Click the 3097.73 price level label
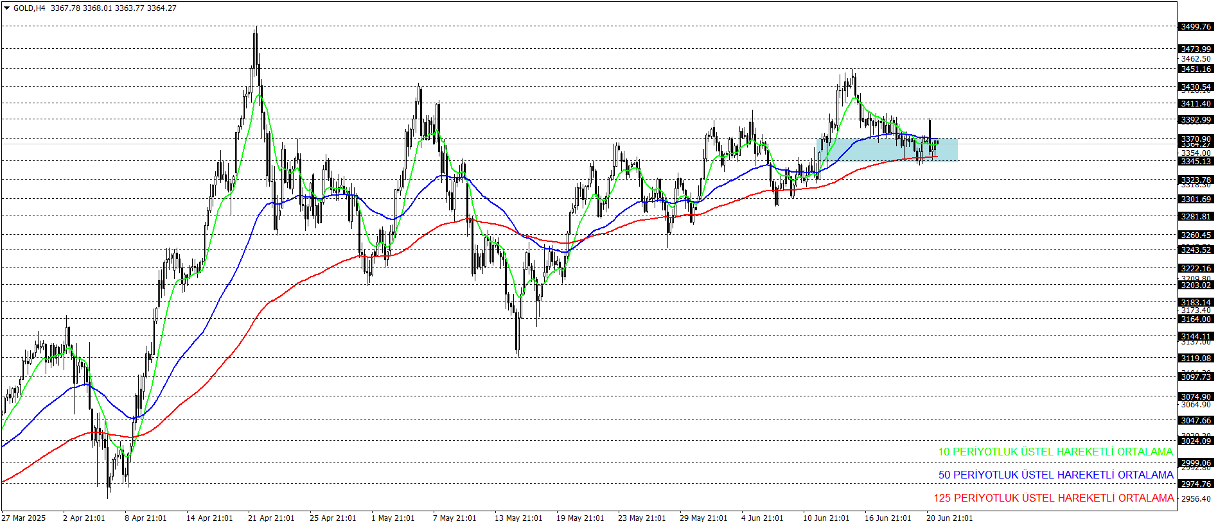 1196,377
